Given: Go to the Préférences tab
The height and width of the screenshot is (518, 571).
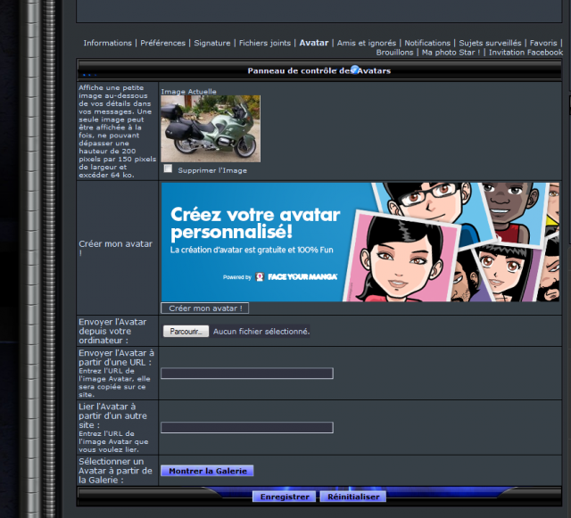Looking at the screenshot, I should (x=162, y=43).
